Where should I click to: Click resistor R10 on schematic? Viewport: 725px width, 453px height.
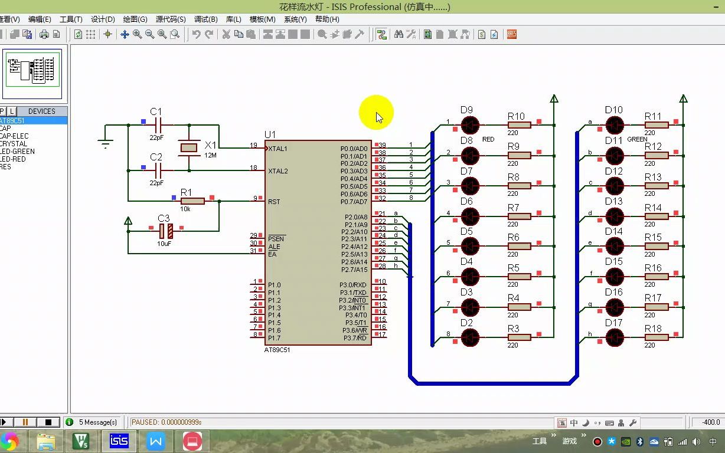(x=519, y=124)
